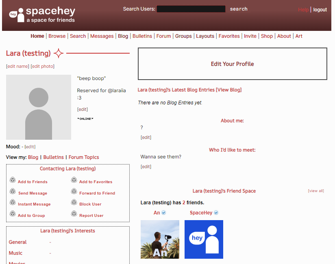This screenshot has height=264, width=335.
Task: Open the Browse navigation item
Action: [x=57, y=36]
